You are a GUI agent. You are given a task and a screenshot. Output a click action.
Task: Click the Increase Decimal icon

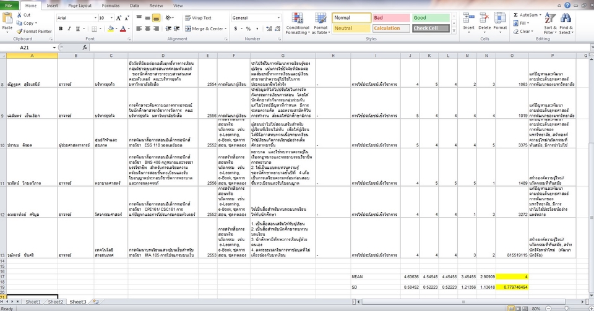pos(269,29)
